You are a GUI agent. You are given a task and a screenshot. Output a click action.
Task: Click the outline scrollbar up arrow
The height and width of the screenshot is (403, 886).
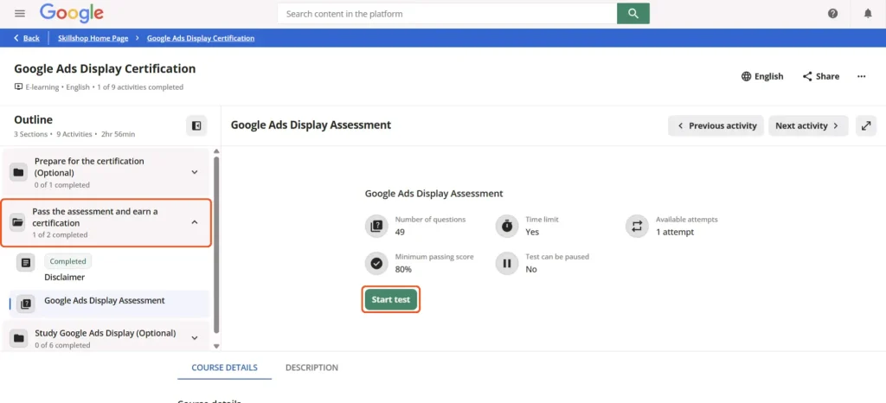point(215,151)
